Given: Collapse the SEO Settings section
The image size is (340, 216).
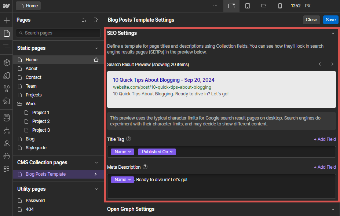Looking at the screenshot, I should pyautogui.click(x=333, y=33).
